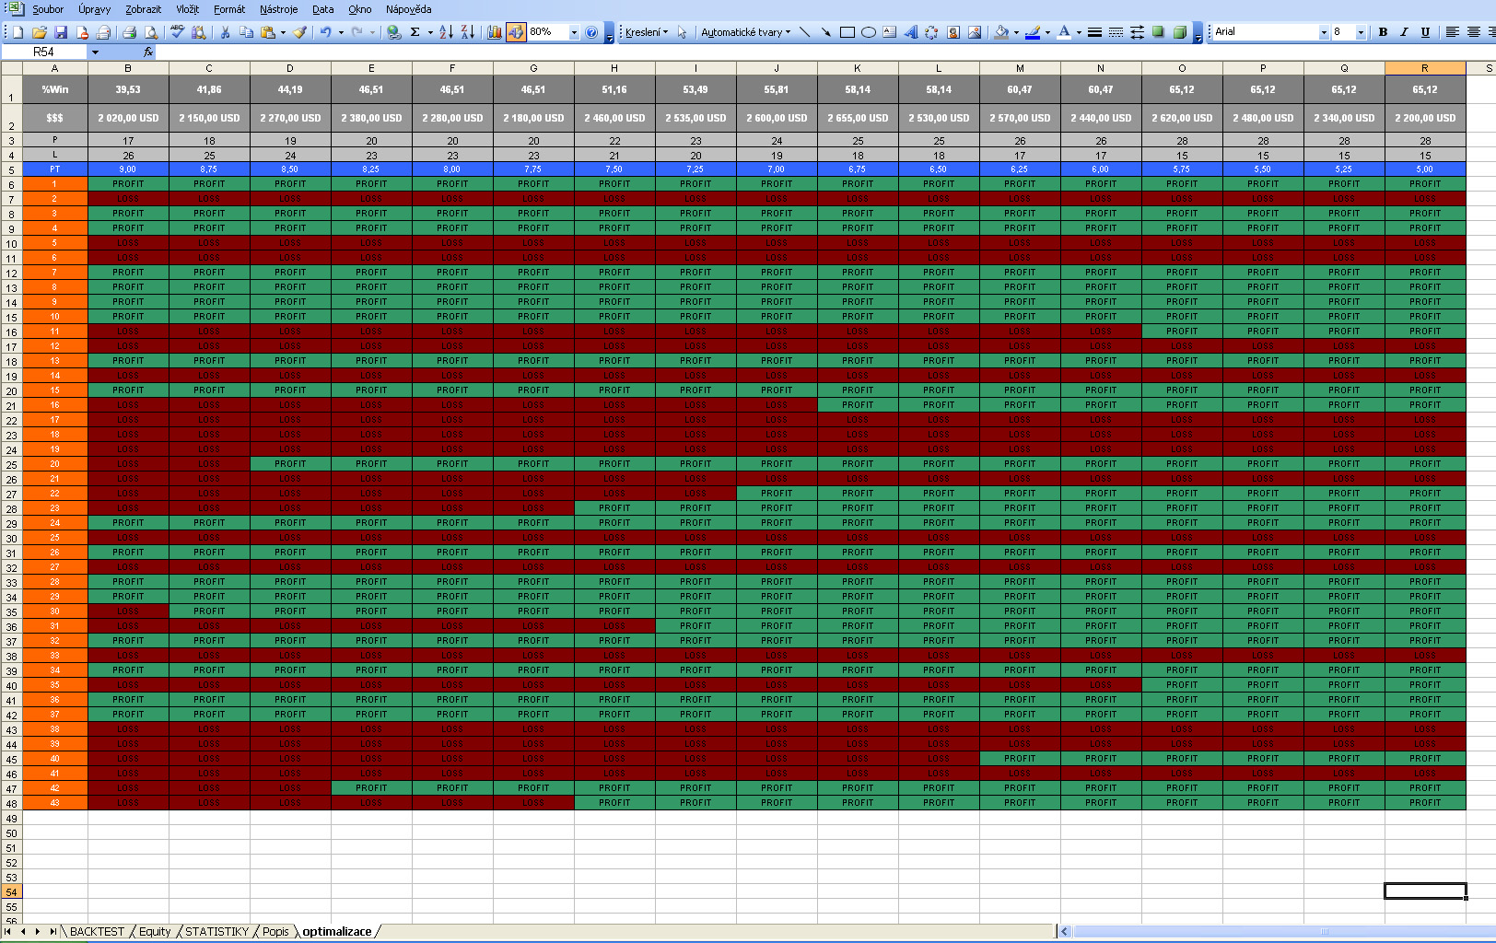Open Print Preview from the toolbar
This screenshot has height=943, width=1496.
click(152, 32)
